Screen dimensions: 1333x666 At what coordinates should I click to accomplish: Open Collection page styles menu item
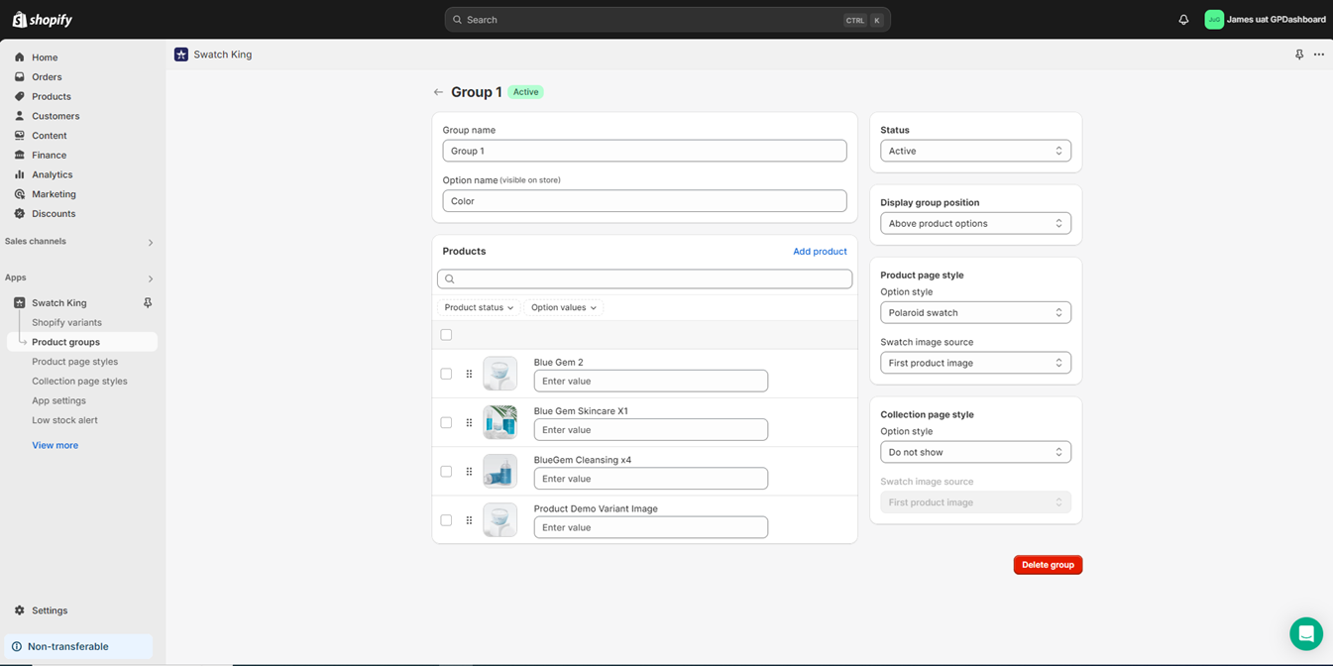(x=79, y=382)
